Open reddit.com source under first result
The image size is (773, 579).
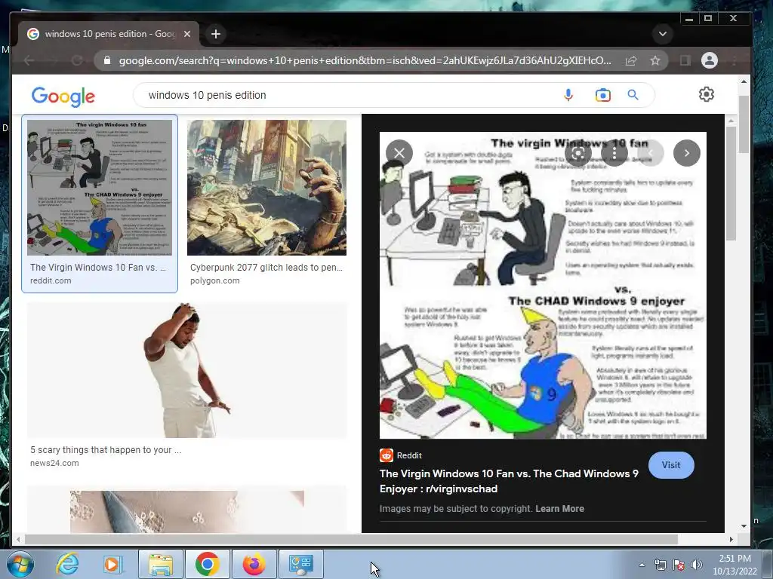click(51, 280)
